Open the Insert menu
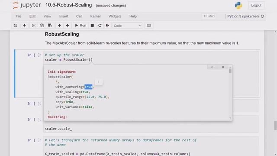Screen dimensions: 277x156 (64, 16)
